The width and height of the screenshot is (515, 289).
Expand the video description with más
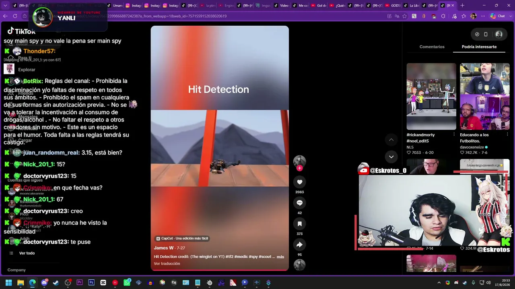point(280,257)
